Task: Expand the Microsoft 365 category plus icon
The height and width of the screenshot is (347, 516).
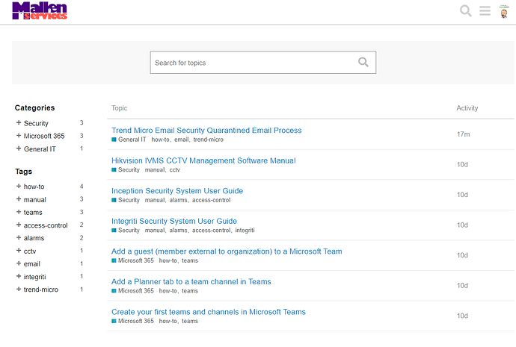Action: [x=19, y=136]
